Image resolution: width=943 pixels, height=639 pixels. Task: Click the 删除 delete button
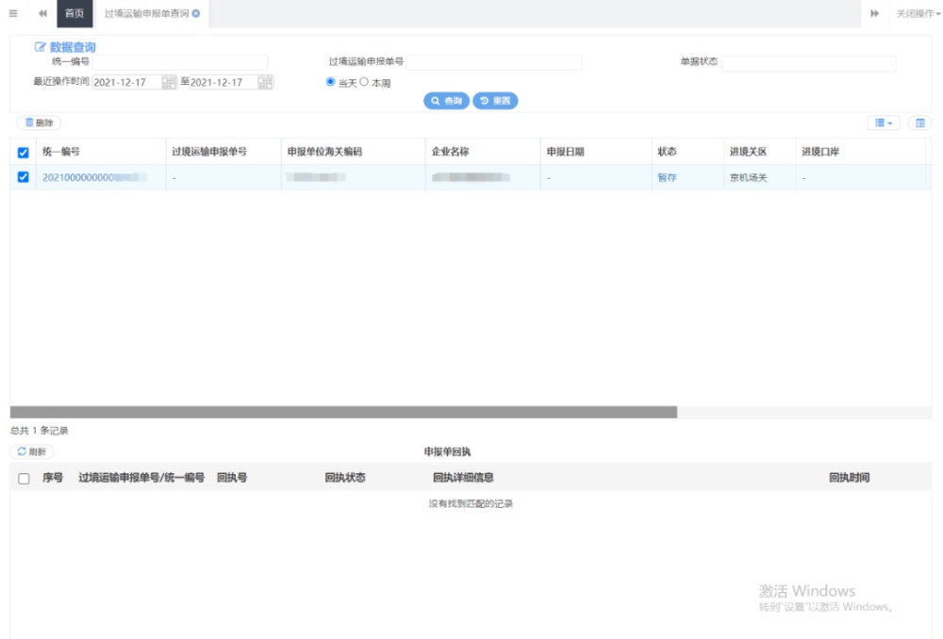click(x=39, y=123)
